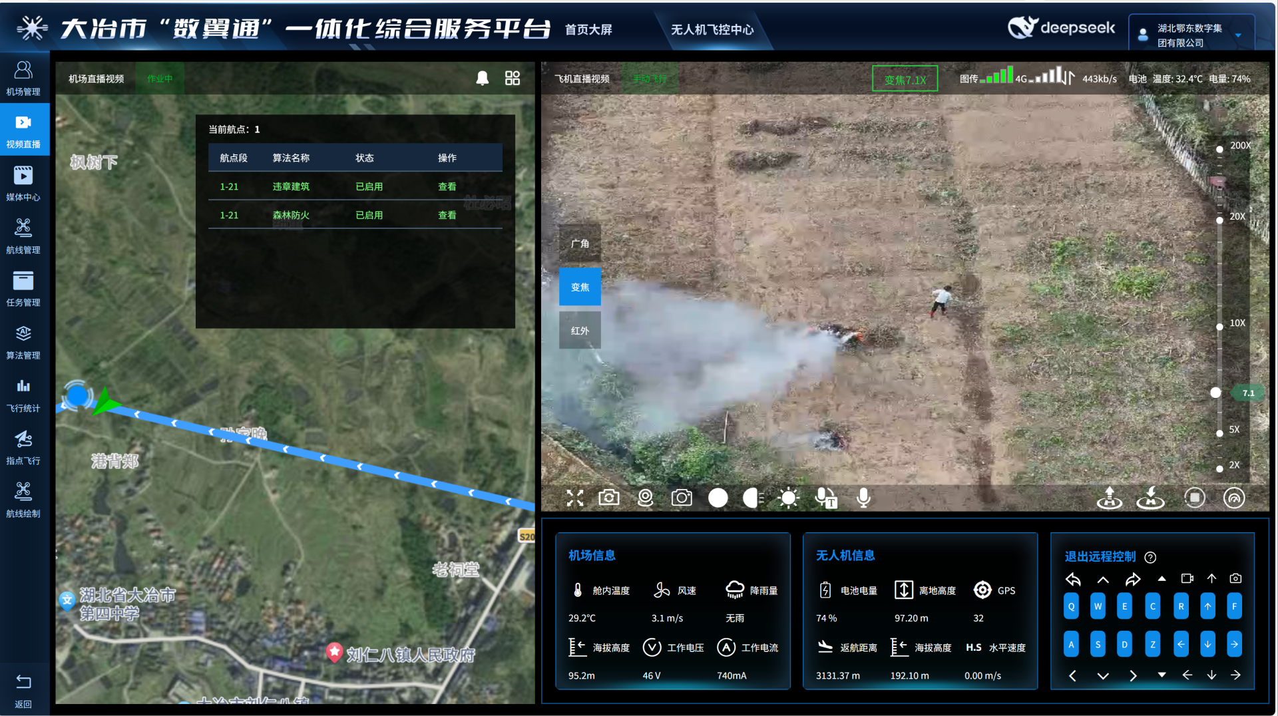
Task: View the 违章建筑 algorithm row via 查看
Action: point(447,186)
